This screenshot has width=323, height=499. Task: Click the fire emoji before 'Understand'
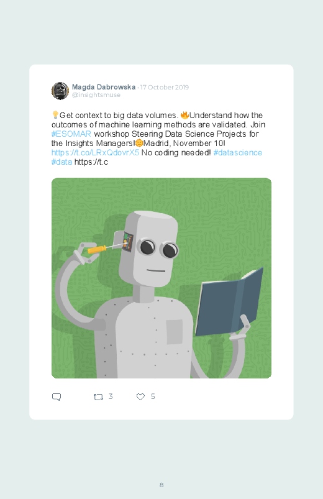[x=184, y=115]
